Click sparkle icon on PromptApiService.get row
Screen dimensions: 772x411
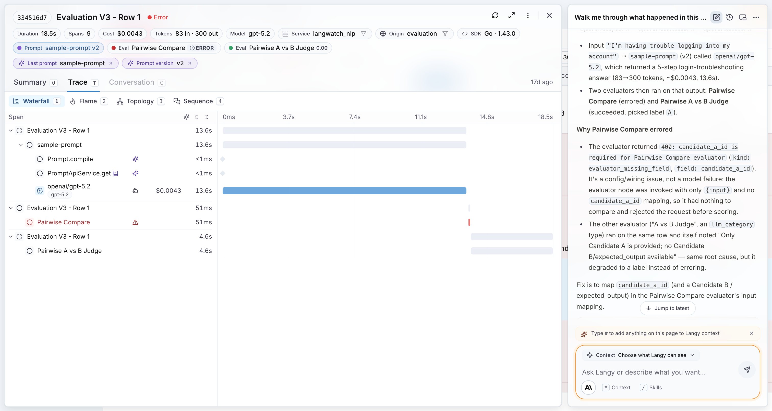click(x=136, y=173)
